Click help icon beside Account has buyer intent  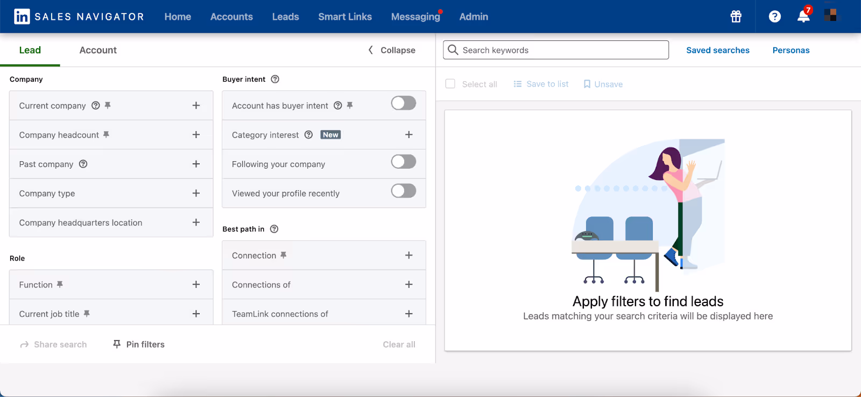point(338,105)
